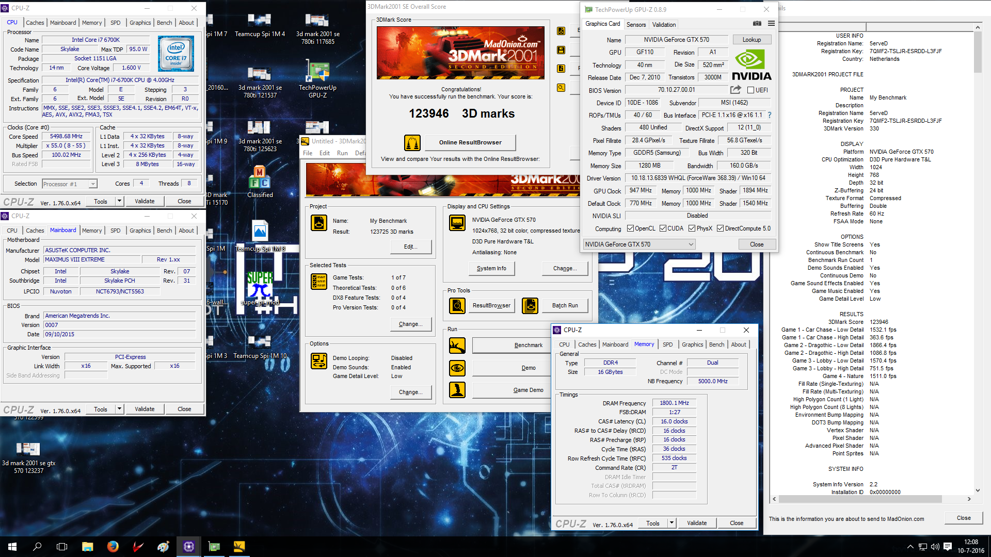Viewport: 991px width, 557px height.
Task: Open the Processor #1 selection dropdown
Action: pyautogui.click(x=70, y=184)
